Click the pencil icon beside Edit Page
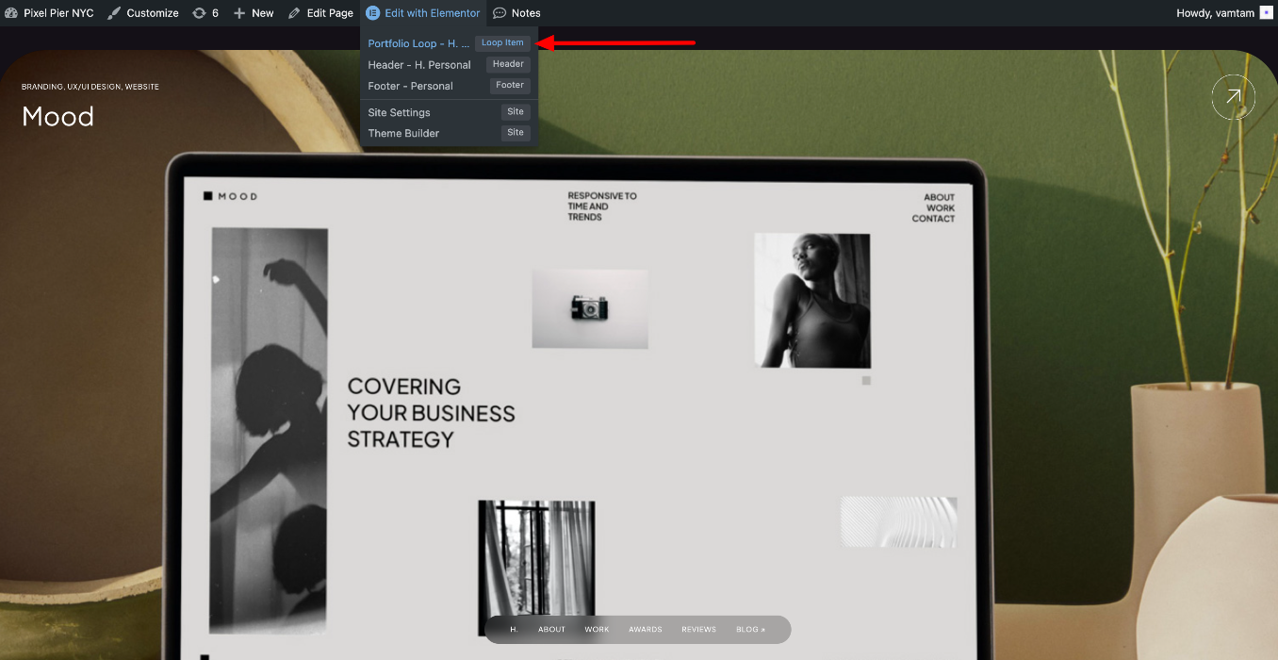 coord(294,13)
